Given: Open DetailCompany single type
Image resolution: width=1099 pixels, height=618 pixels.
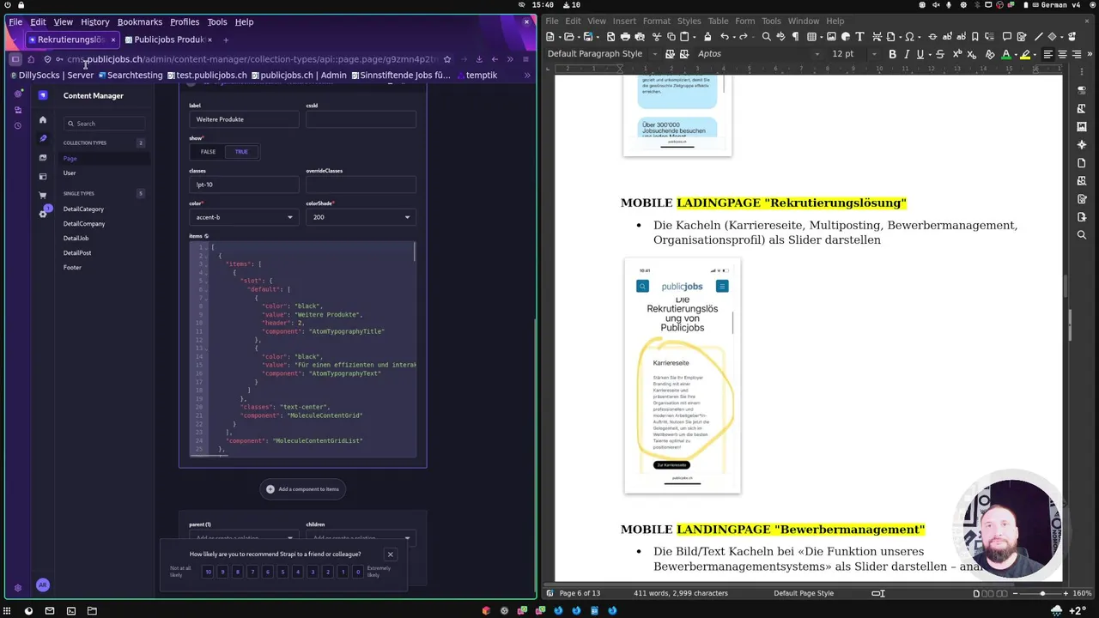Looking at the screenshot, I should point(84,224).
